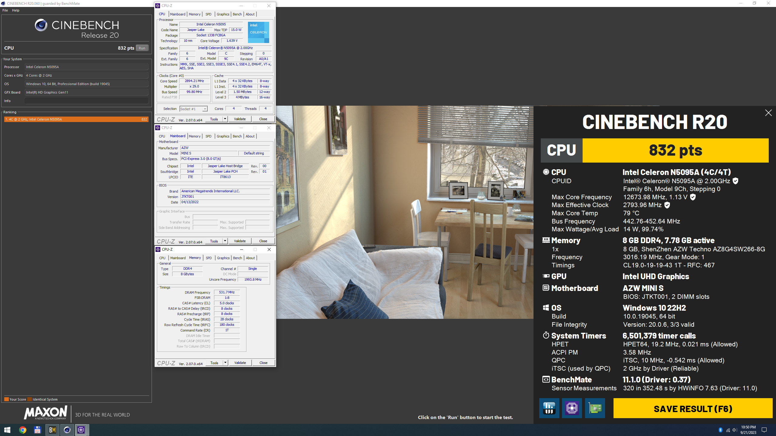Open Bluetooth tray icon
This screenshot has height=436, width=776.
tap(721, 430)
